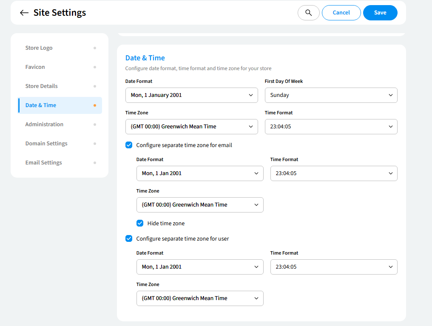This screenshot has height=326, width=432.
Task: Click the chevron on the main Time Format field
Action: [390, 127]
